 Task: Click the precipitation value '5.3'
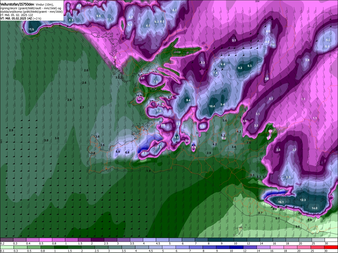point(178,124)
